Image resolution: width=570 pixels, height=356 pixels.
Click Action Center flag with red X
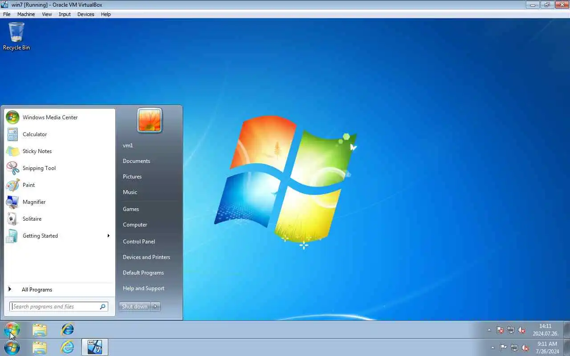point(500,330)
